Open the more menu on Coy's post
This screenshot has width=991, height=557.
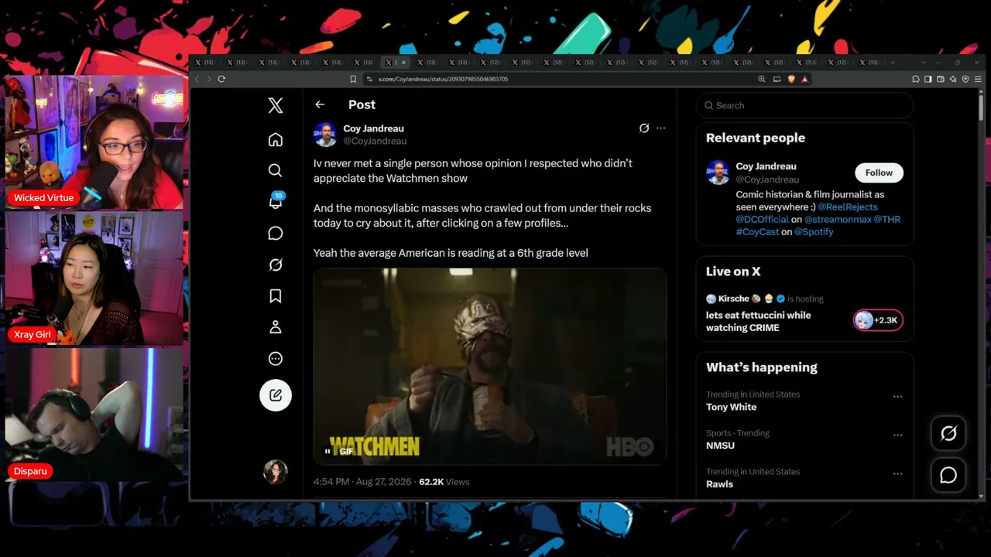point(660,128)
